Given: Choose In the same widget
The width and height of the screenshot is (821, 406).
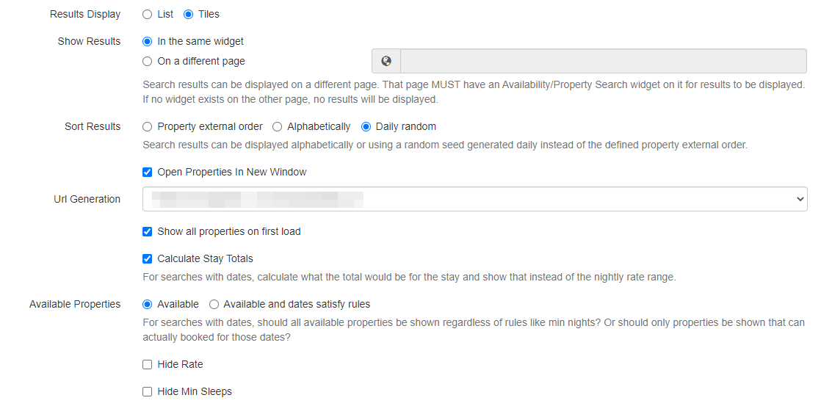Looking at the screenshot, I should [x=147, y=41].
